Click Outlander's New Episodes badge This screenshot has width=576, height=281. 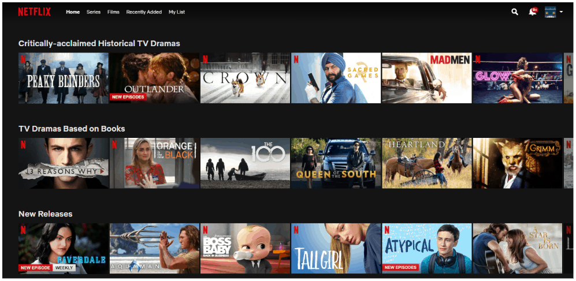(128, 97)
